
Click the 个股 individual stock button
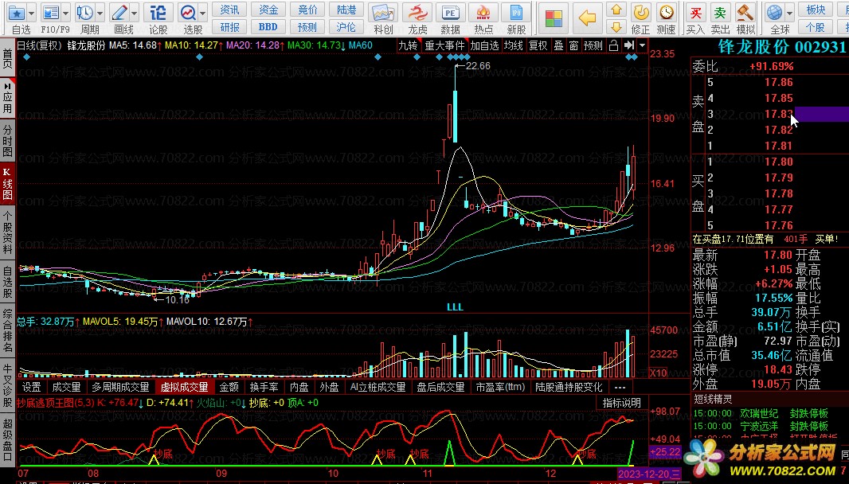pyautogui.click(x=816, y=26)
